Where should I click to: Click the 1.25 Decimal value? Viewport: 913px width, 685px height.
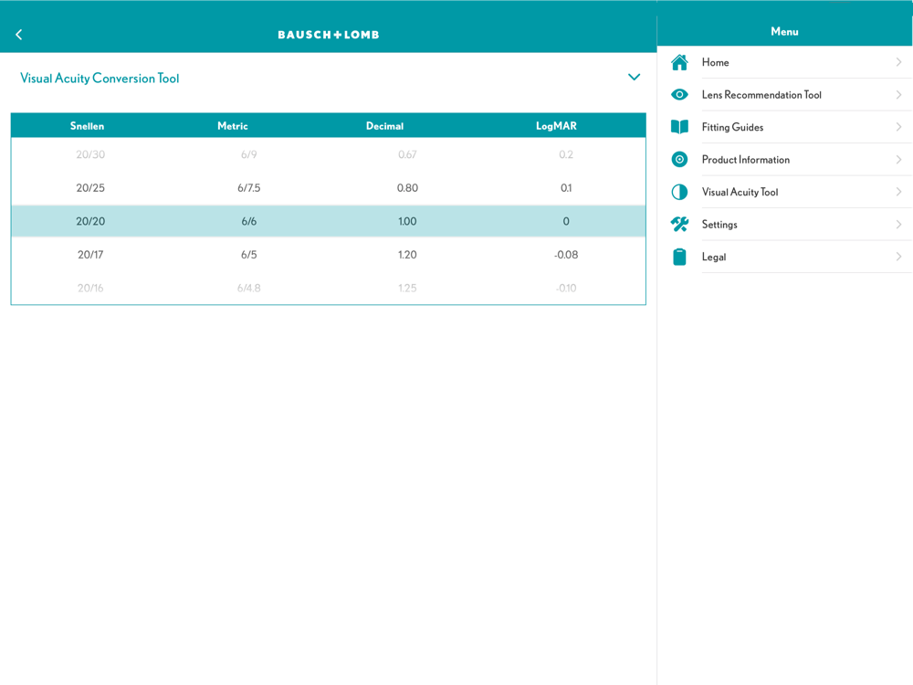pyautogui.click(x=407, y=288)
